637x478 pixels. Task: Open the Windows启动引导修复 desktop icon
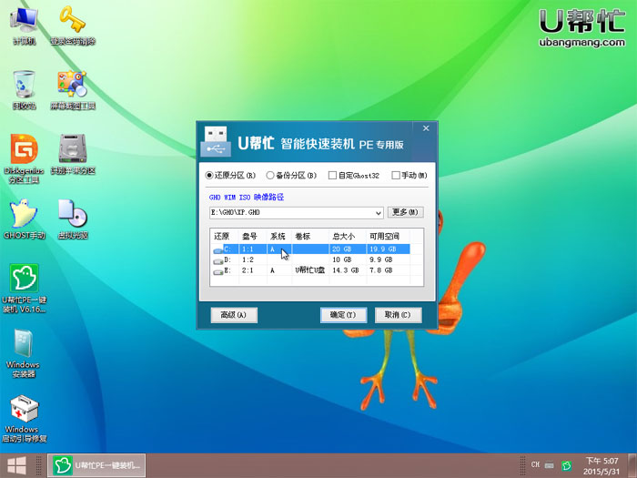pos(22,410)
